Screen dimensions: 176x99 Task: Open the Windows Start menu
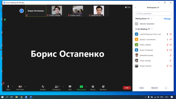2,97
